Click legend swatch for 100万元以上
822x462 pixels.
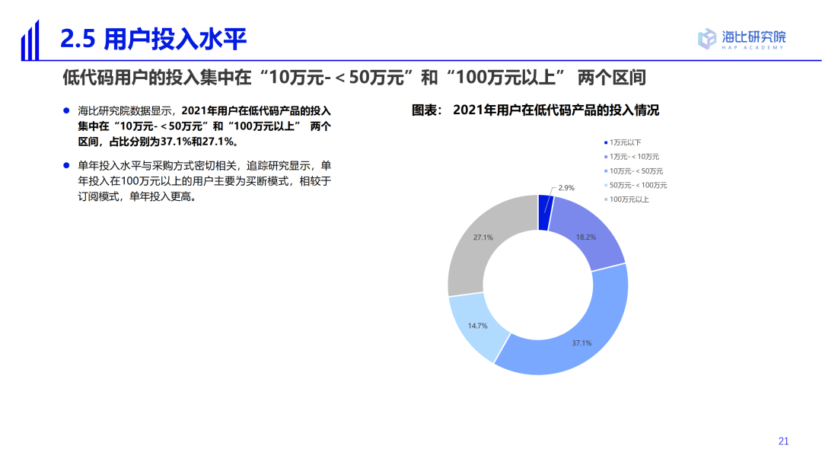point(606,199)
